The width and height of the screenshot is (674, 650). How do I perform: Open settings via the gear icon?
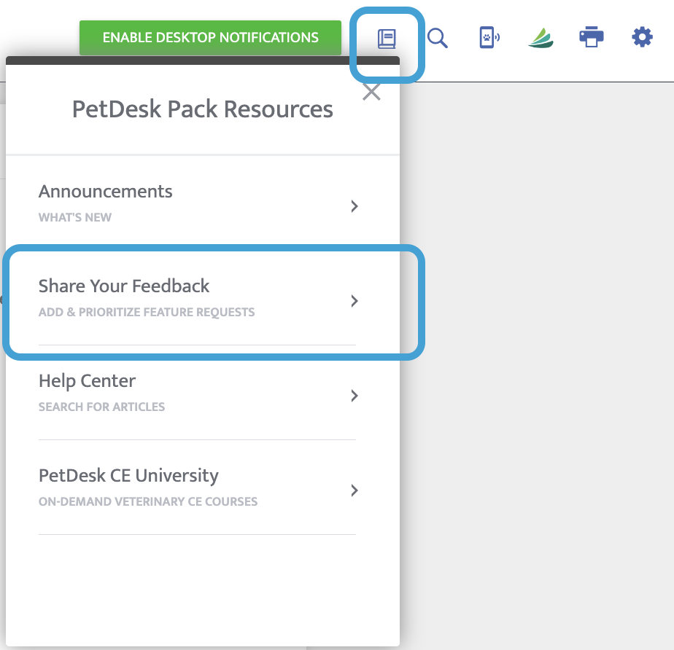tap(642, 37)
